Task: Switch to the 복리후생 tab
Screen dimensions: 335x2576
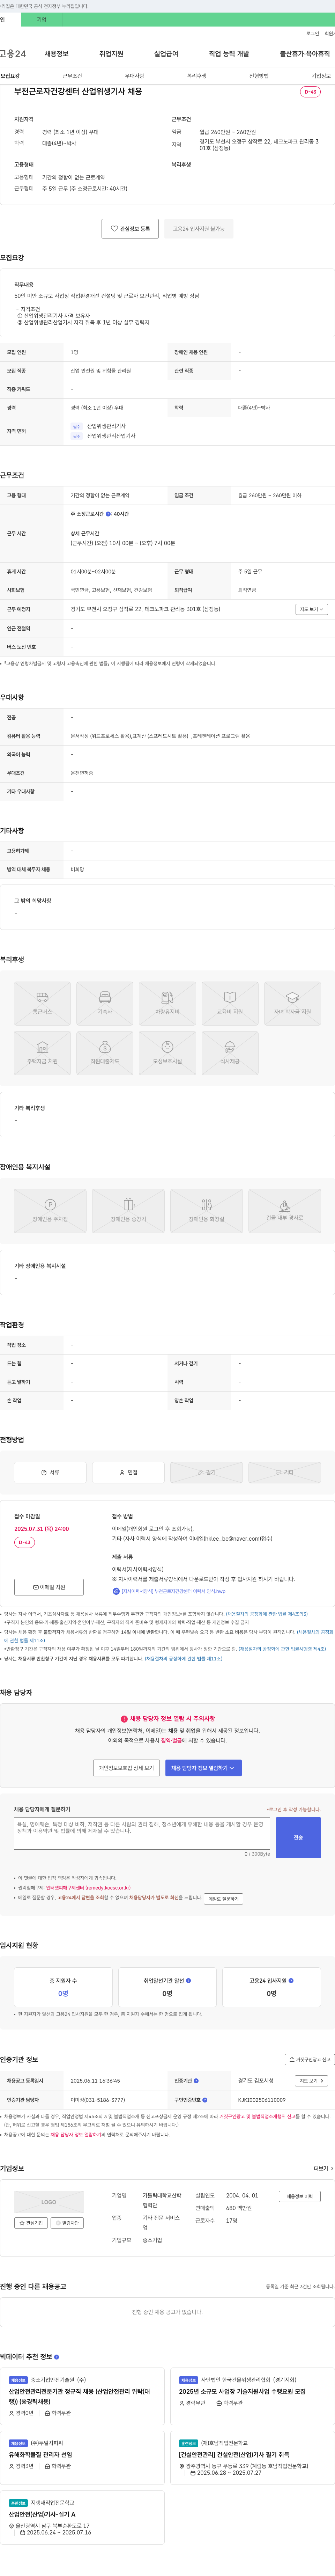Action: (197, 76)
